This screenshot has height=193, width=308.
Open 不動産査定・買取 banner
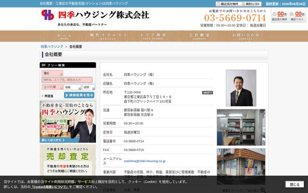(68, 122)
